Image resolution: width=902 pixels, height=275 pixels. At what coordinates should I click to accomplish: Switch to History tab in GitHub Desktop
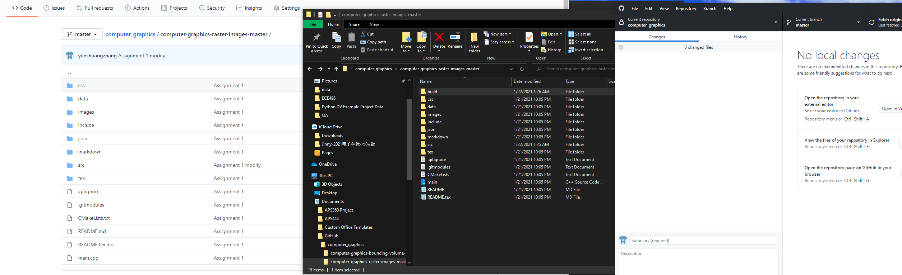[x=740, y=37]
